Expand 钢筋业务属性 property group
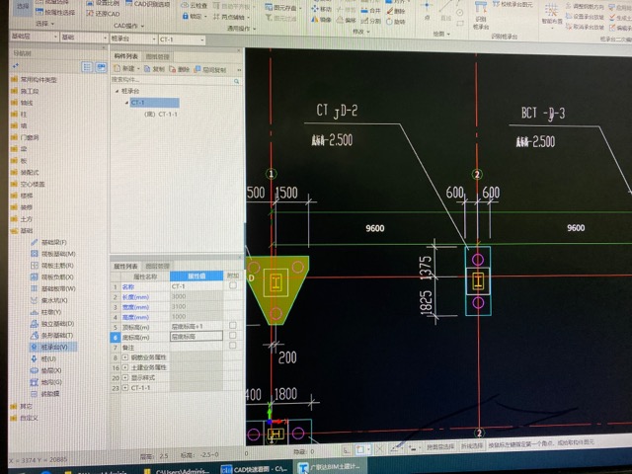 click(x=125, y=357)
